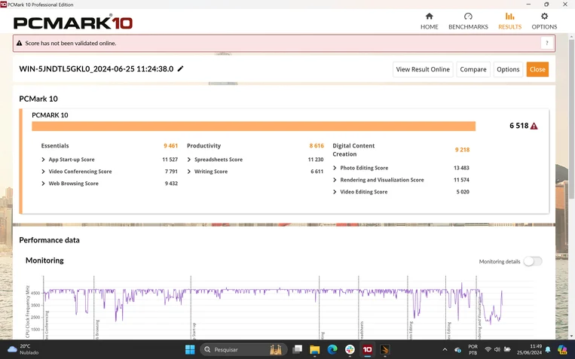Viewport: 575px width, 359px height.
Task: Click the Spreadsheets Score value 11 230
Action: point(316,160)
